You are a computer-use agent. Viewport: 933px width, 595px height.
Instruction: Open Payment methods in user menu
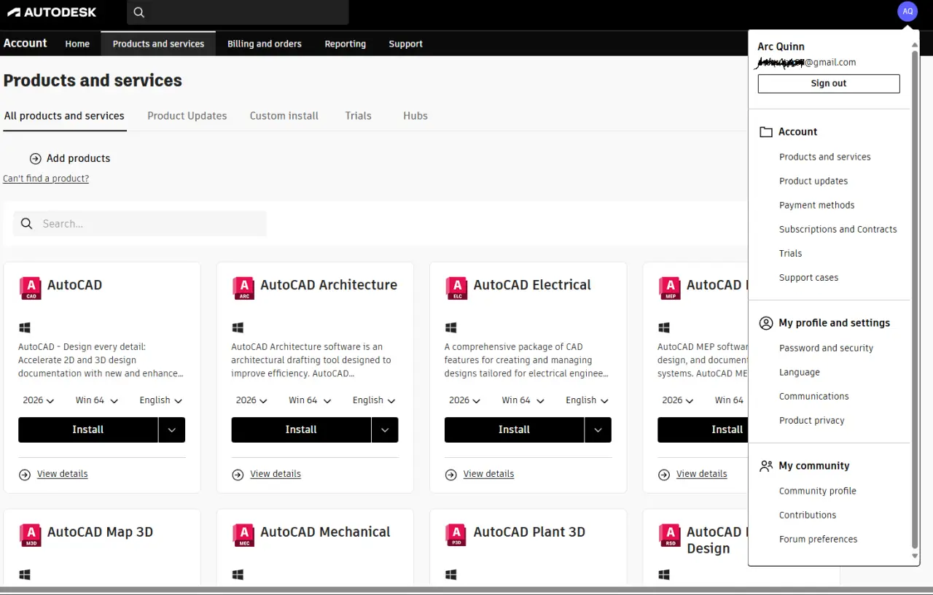[816, 206]
